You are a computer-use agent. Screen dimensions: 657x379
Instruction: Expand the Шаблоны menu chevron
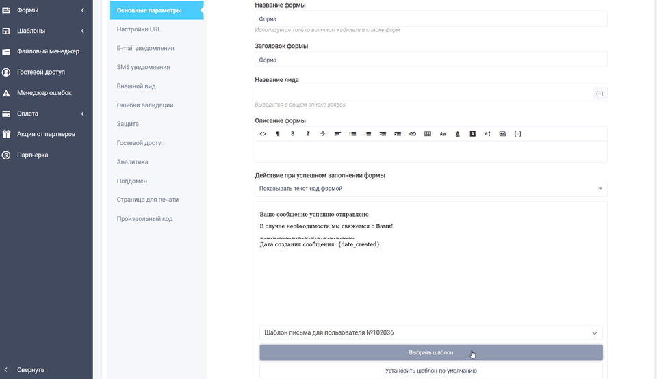(x=83, y=31)
